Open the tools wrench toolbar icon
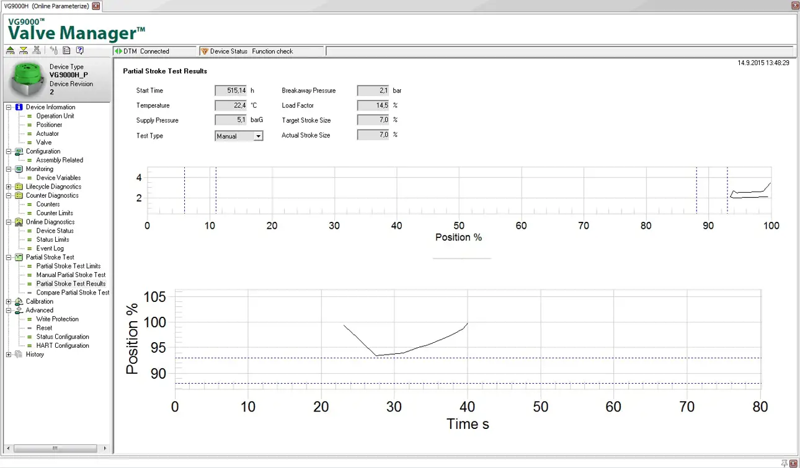Screen dimensions: 800x468 [x=54, y=51]
